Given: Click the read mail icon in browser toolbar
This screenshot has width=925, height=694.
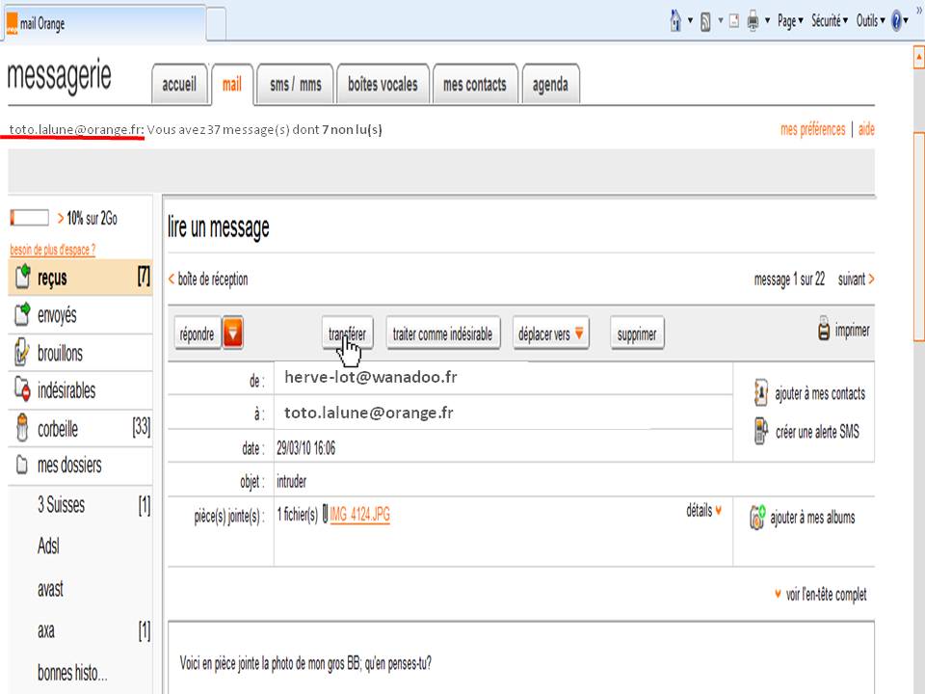Looking at the screenshot, I should [x=734, y=22].
